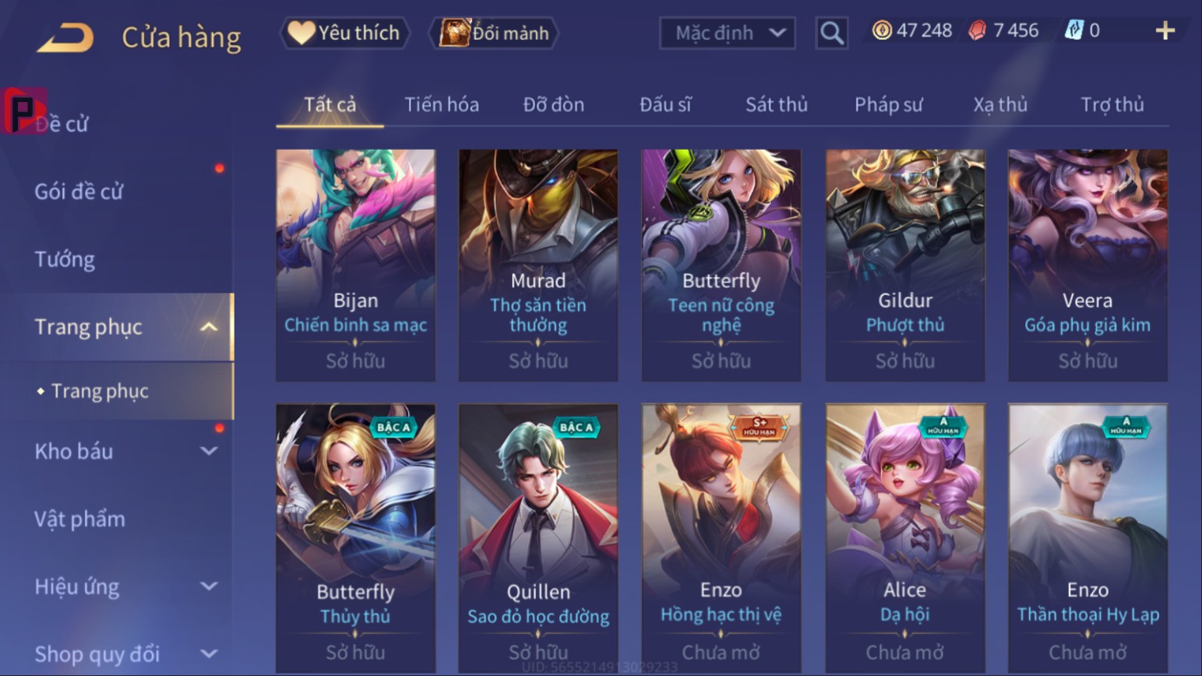Open the Tướng sidebar menu item

(65, 259)
